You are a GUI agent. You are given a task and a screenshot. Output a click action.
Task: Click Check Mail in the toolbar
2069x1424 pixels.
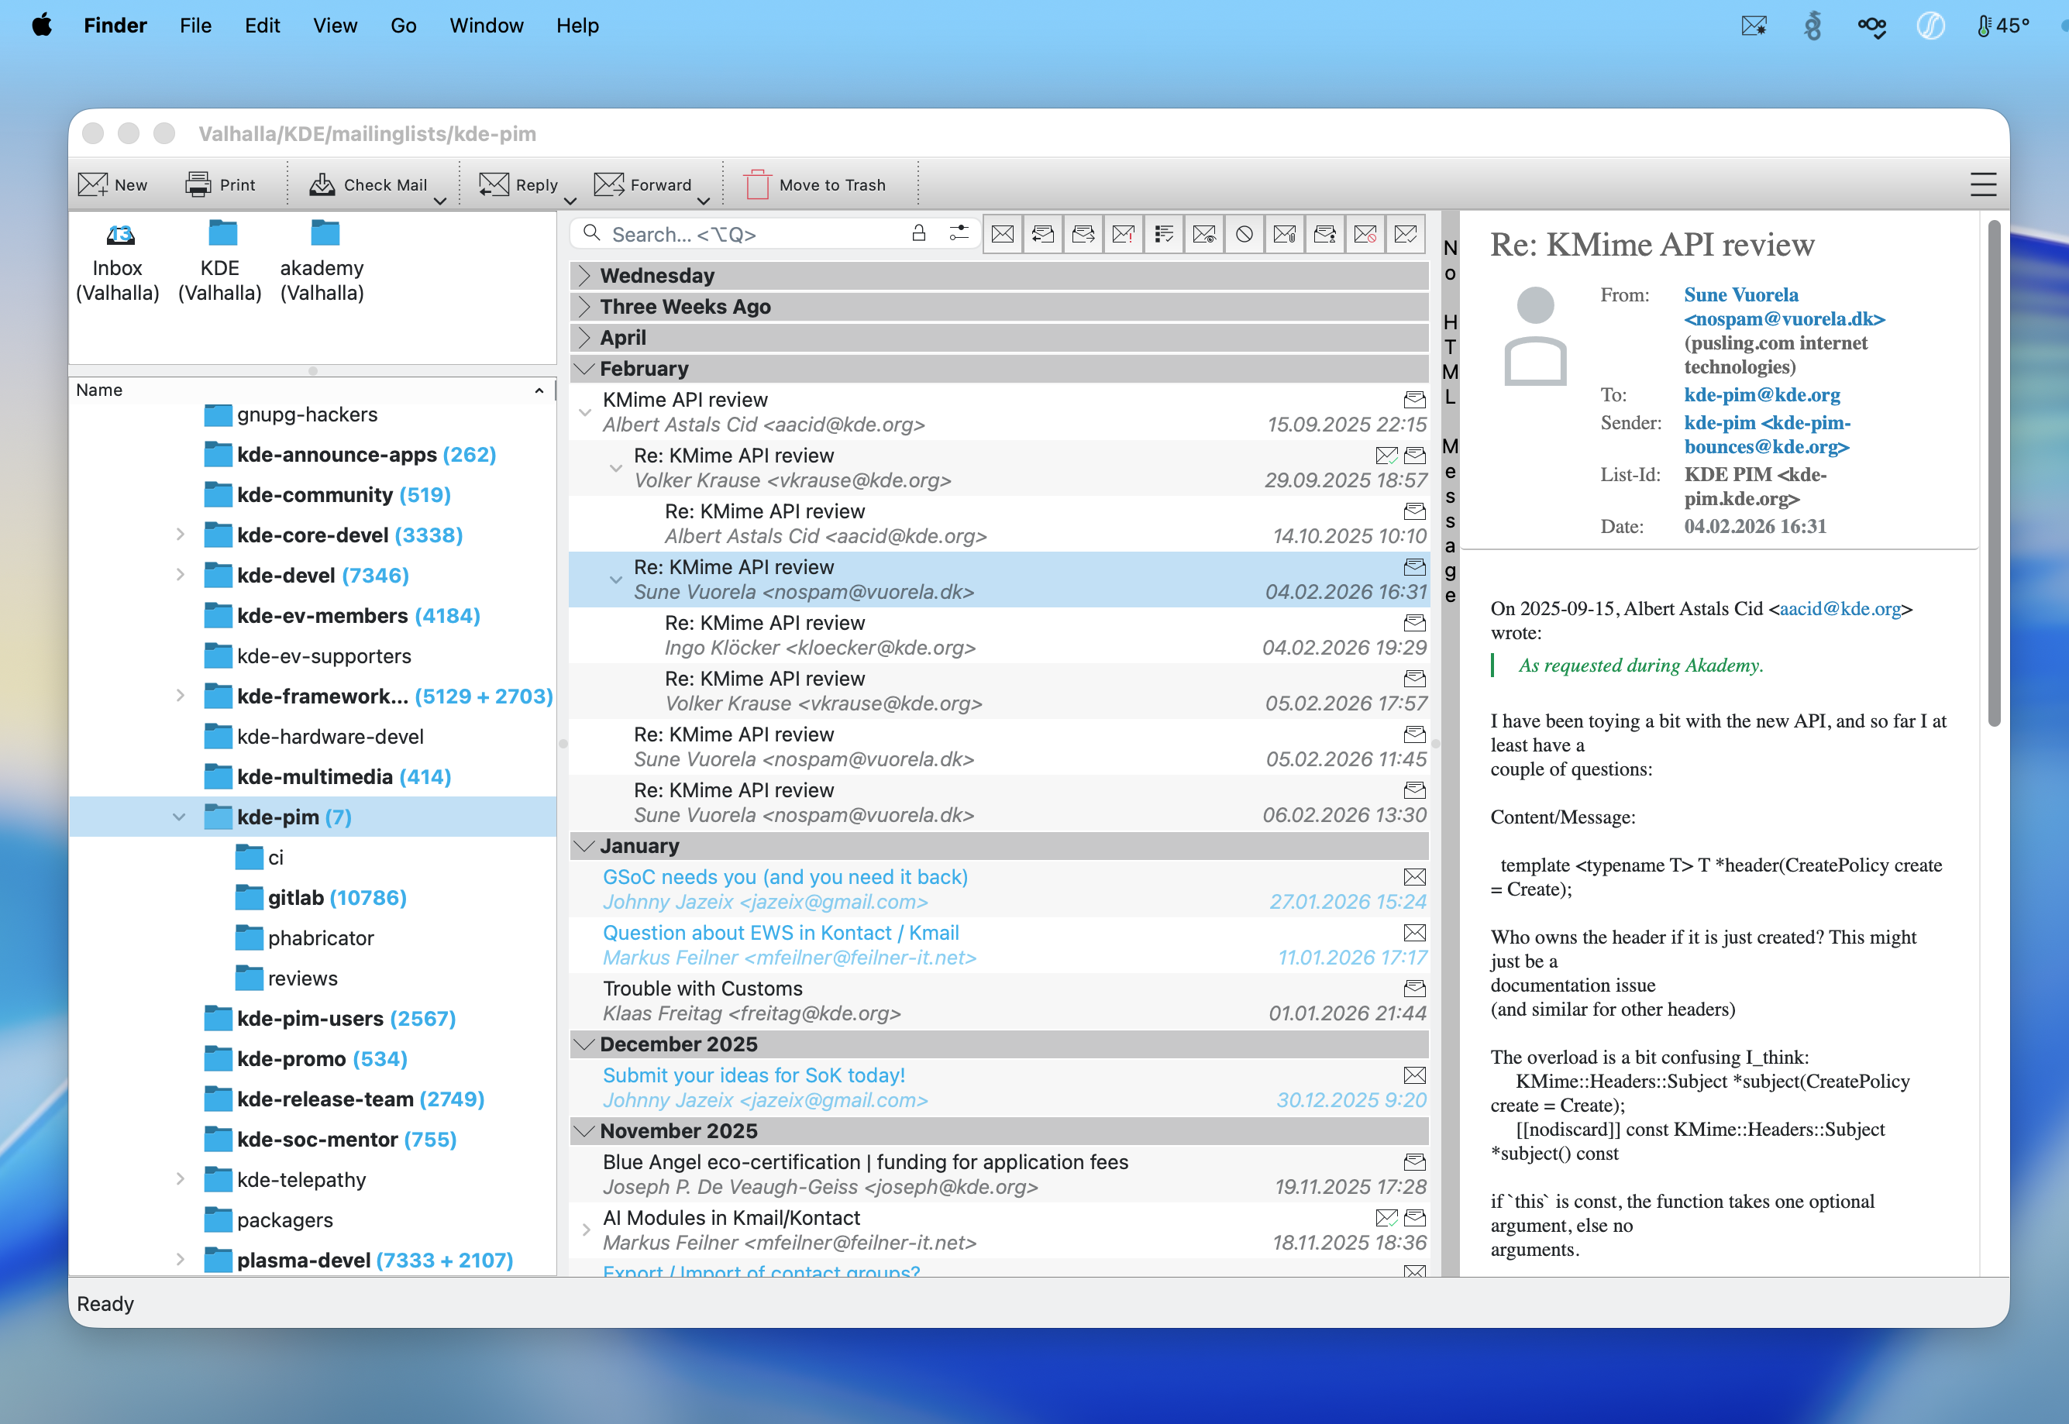[x=367, y=184]
